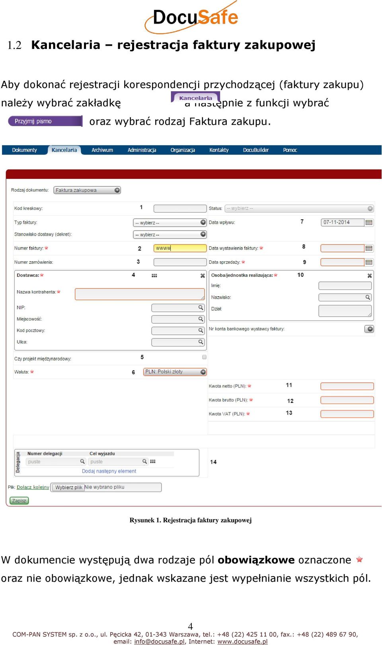This screenshot has width=382, height=645.
Task: Open delegation dictionary grid icon
Action: point(153,461)
